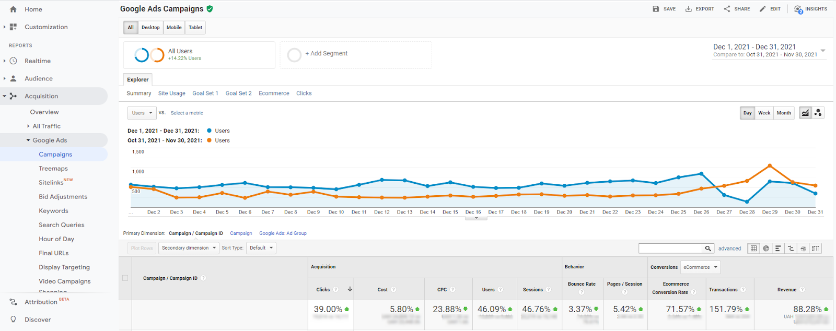Click the Customization dashboard icon
This screenshot has height=331, width=836.
(13, 27)
